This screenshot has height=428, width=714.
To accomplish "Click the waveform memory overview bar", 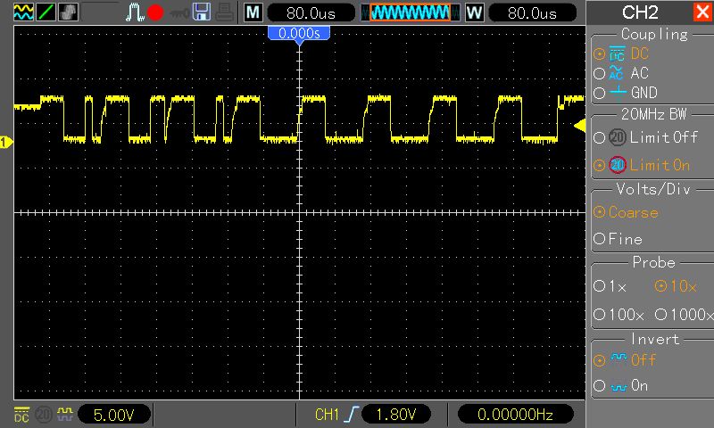I will (x=410, y=12).
